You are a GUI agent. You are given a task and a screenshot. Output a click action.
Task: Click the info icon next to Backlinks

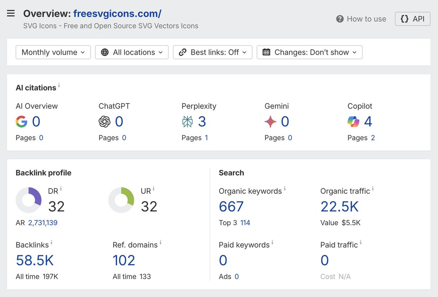click(51, 243)
